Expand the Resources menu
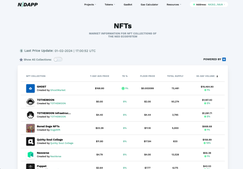Screen dimensions: 243x169 click(174, 4)
